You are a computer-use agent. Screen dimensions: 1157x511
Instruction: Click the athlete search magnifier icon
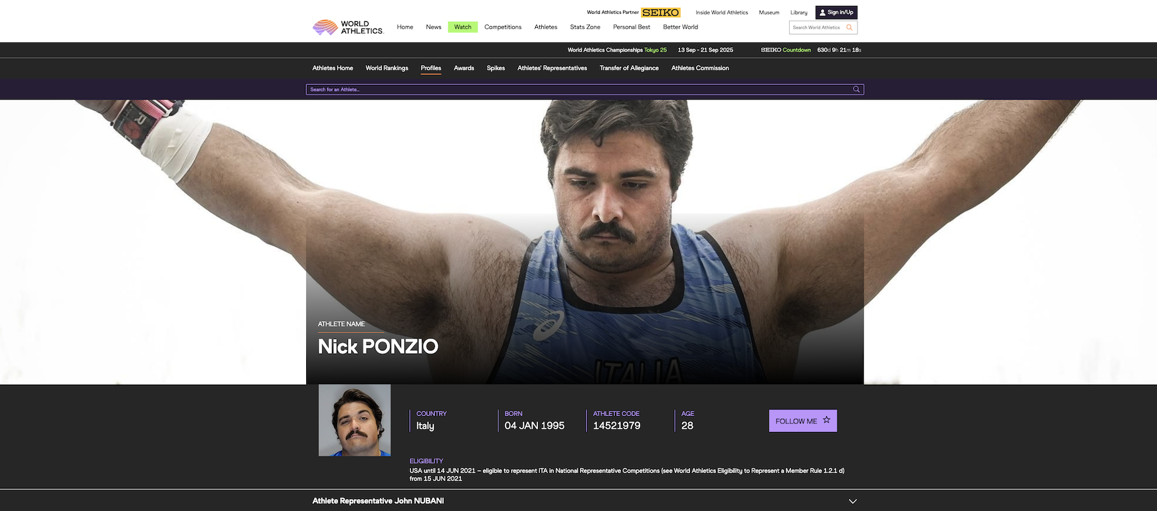coord(856,90)
